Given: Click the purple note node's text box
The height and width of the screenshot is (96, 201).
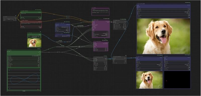Looking at the screenshot, I should 100,12.
